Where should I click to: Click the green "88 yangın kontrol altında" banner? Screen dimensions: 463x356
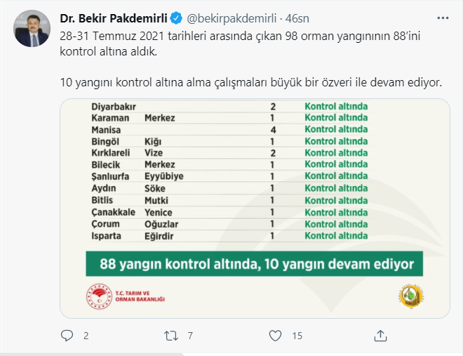[x=254, y=265]
